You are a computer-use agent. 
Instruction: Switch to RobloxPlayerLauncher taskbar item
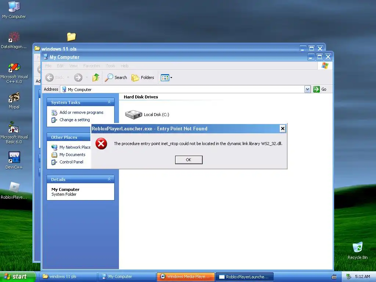tap(245, 276)
